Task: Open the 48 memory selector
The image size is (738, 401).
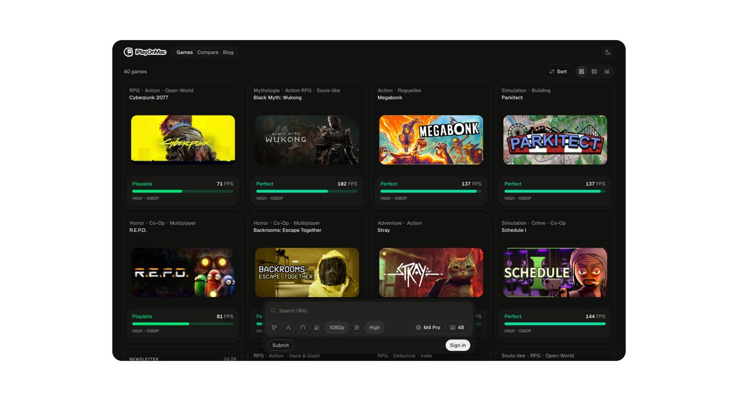Action: [457, 328]
